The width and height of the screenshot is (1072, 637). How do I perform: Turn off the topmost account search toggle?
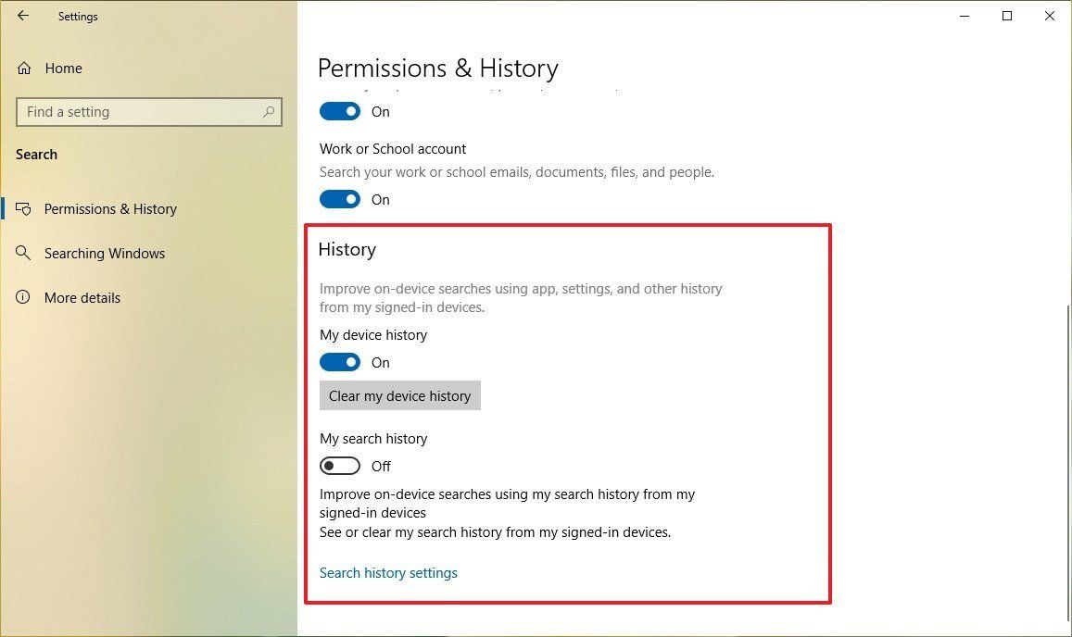click(339, 111)
